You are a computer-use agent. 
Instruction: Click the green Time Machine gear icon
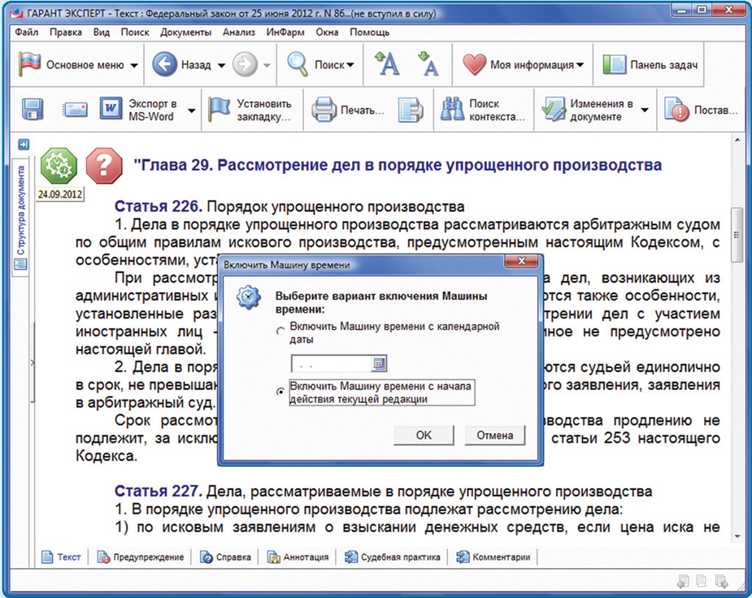click(59, 166)
